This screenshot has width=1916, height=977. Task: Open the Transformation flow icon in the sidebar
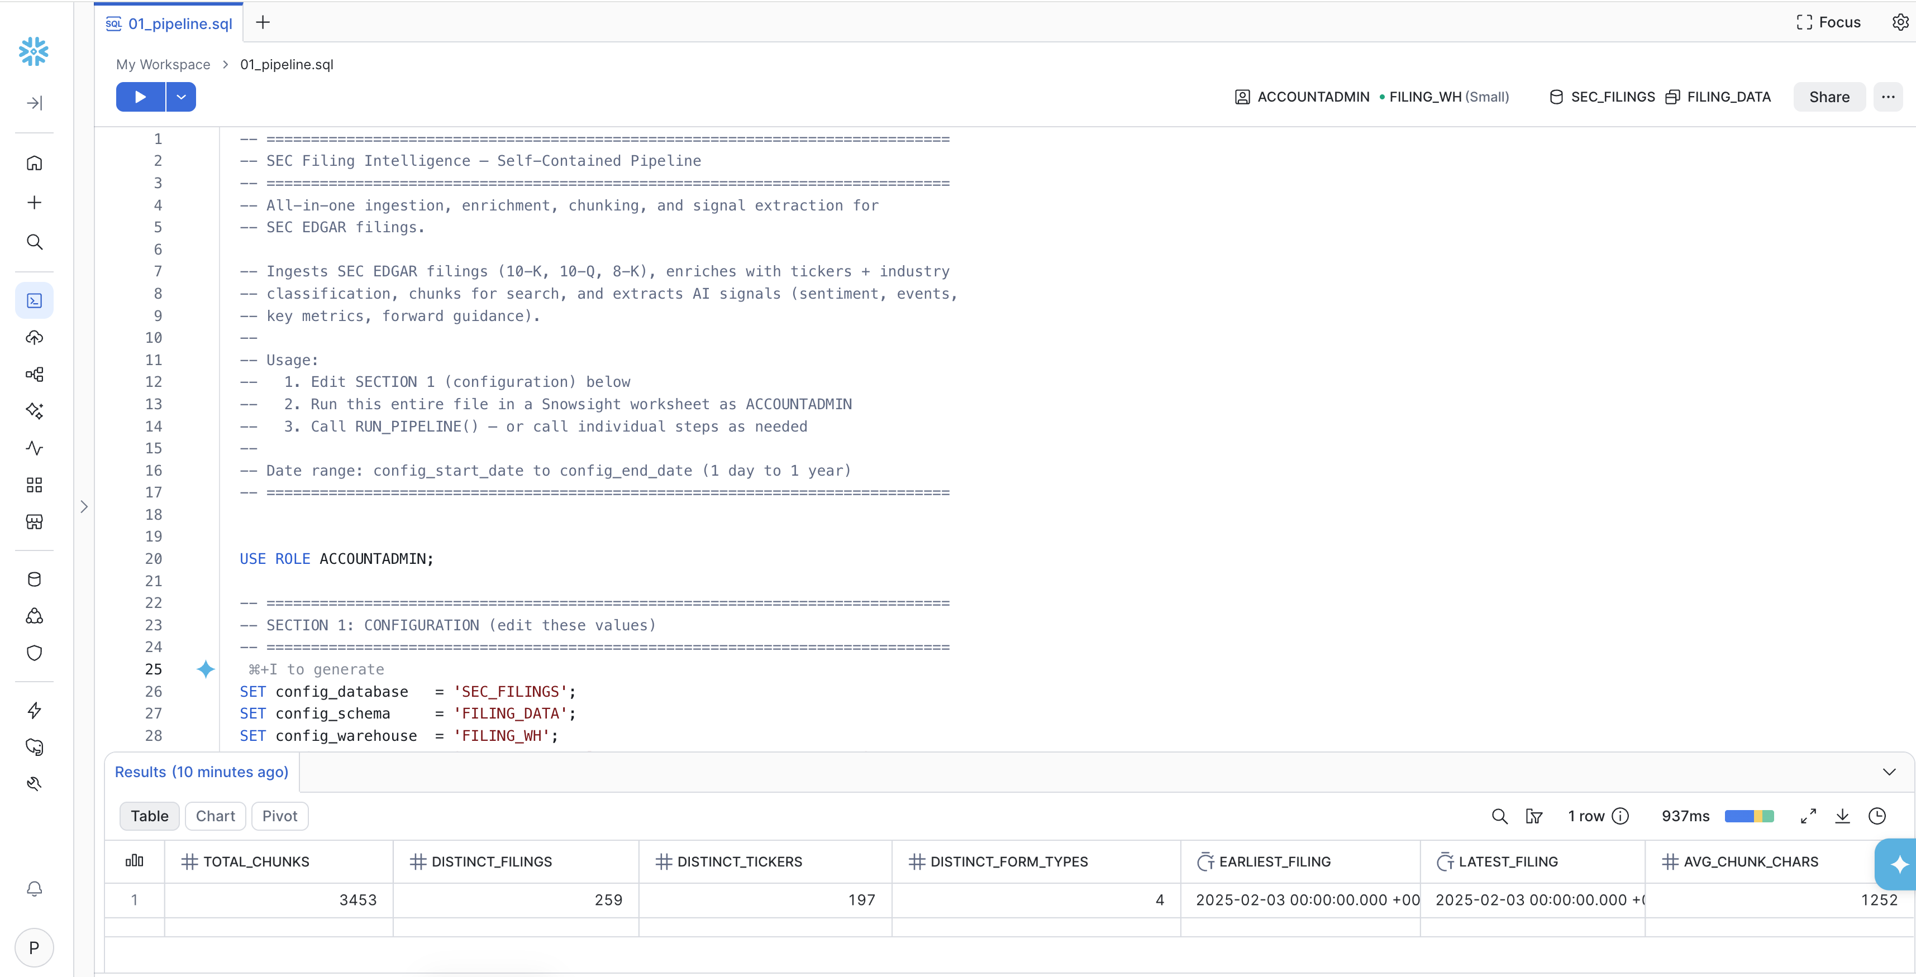[34, 374]
